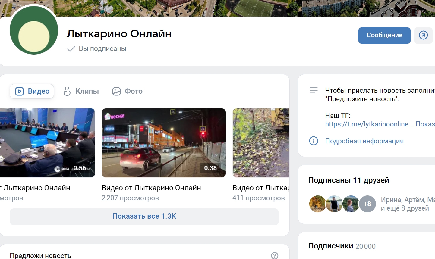Expand all videos with Показать все 1.3K
Screen dimensions: 435x259
point(144,216)
